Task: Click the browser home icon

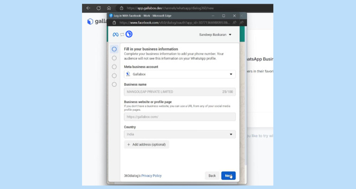Action: pos(109,8)
